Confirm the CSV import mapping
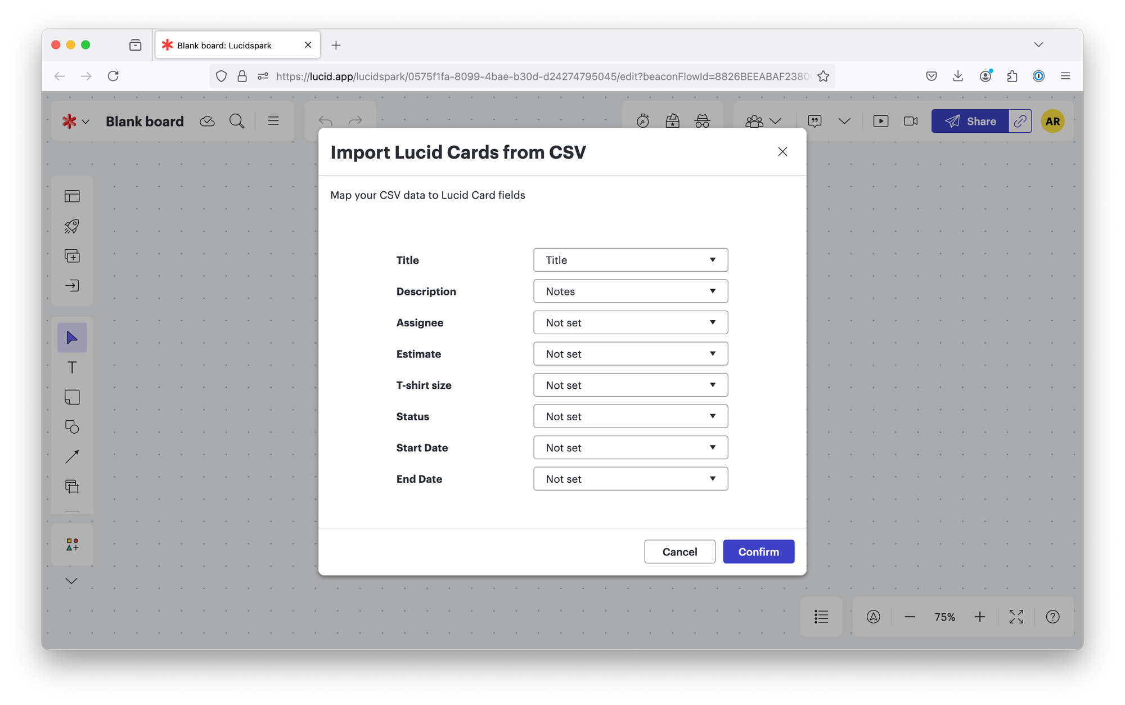 [x=758, y=551]
